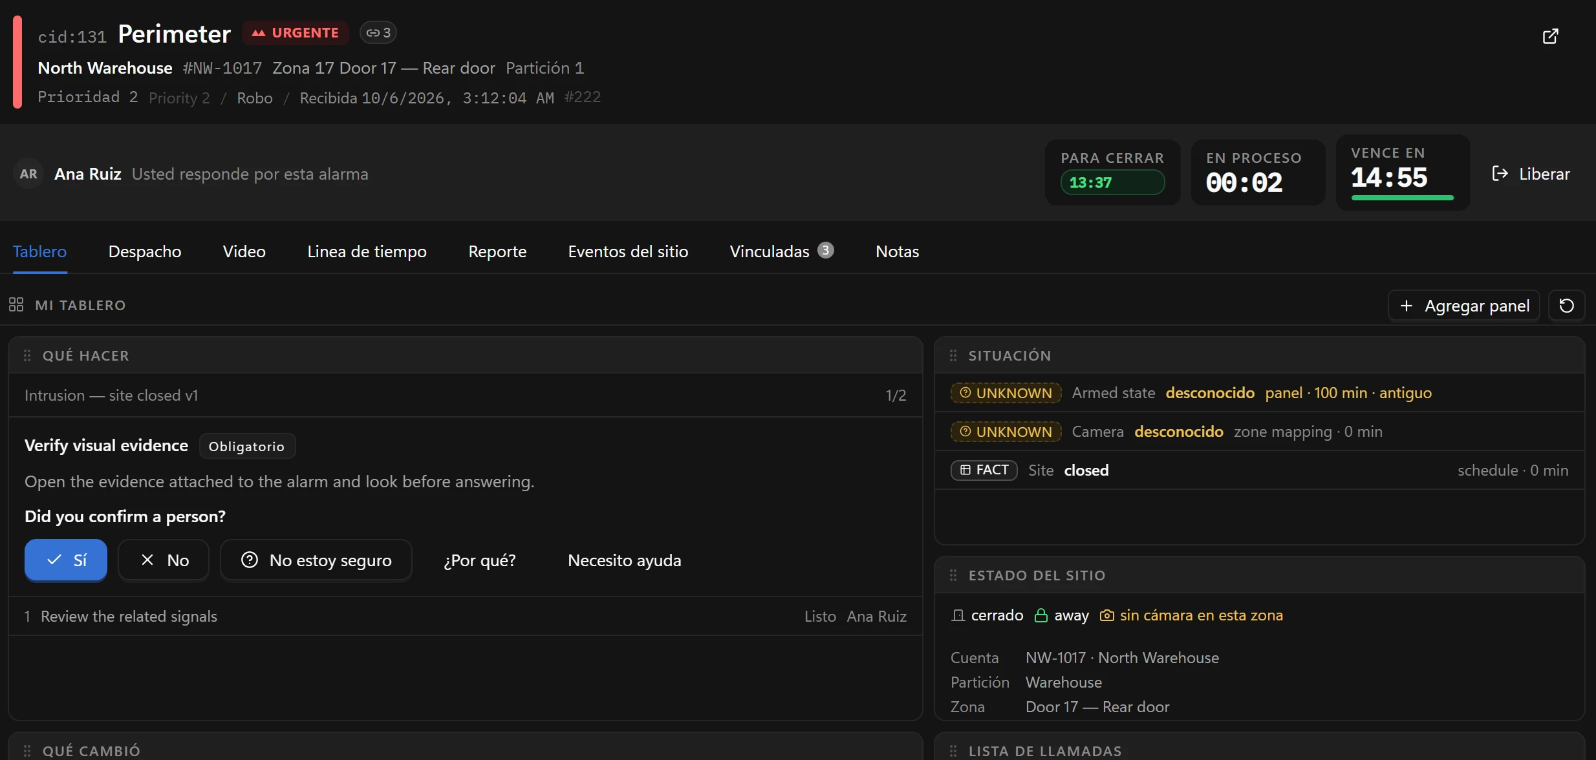Grab the Qué Hacer panel drag handle
This screenshot has height=760, width=1596.
(x=27, y=355)
